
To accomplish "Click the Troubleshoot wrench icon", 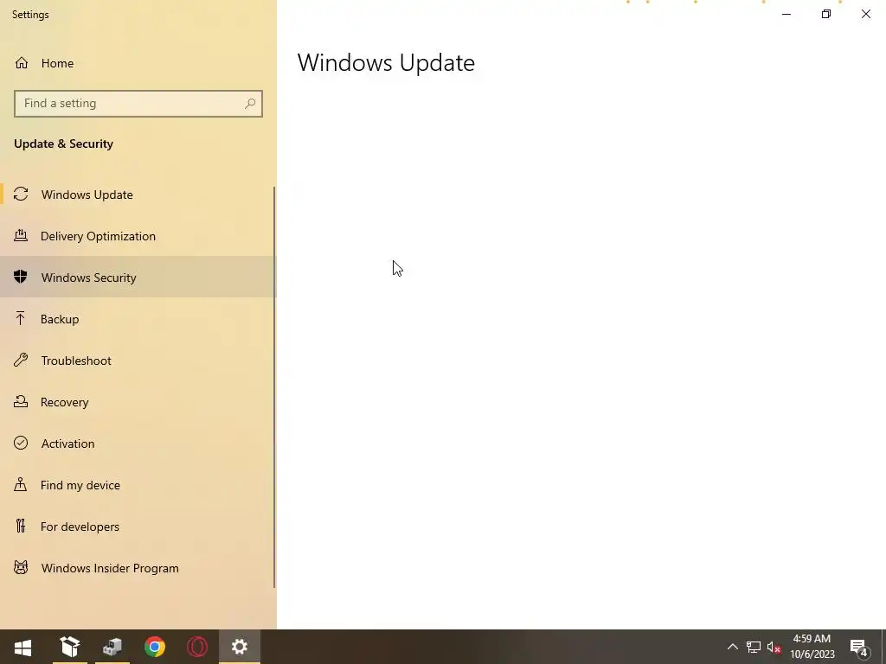I will pyautogui.click(x=21, y=361).
